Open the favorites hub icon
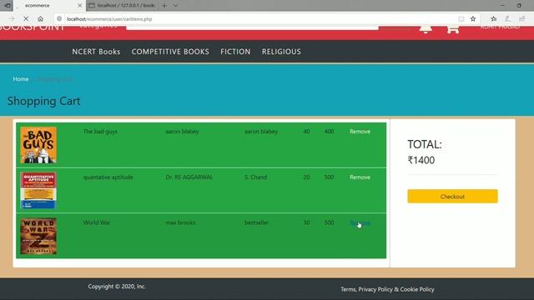Image resolution: width=534 pixels, height=300 pixels. (x=493, y=19)
